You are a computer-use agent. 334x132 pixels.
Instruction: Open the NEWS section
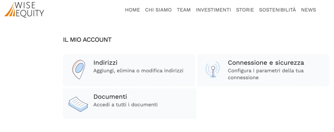pyautogui.click(x=308, y=10)
